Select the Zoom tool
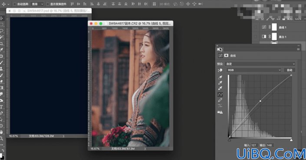The height and width of the screenshot is (160, 306). point(2,139)
